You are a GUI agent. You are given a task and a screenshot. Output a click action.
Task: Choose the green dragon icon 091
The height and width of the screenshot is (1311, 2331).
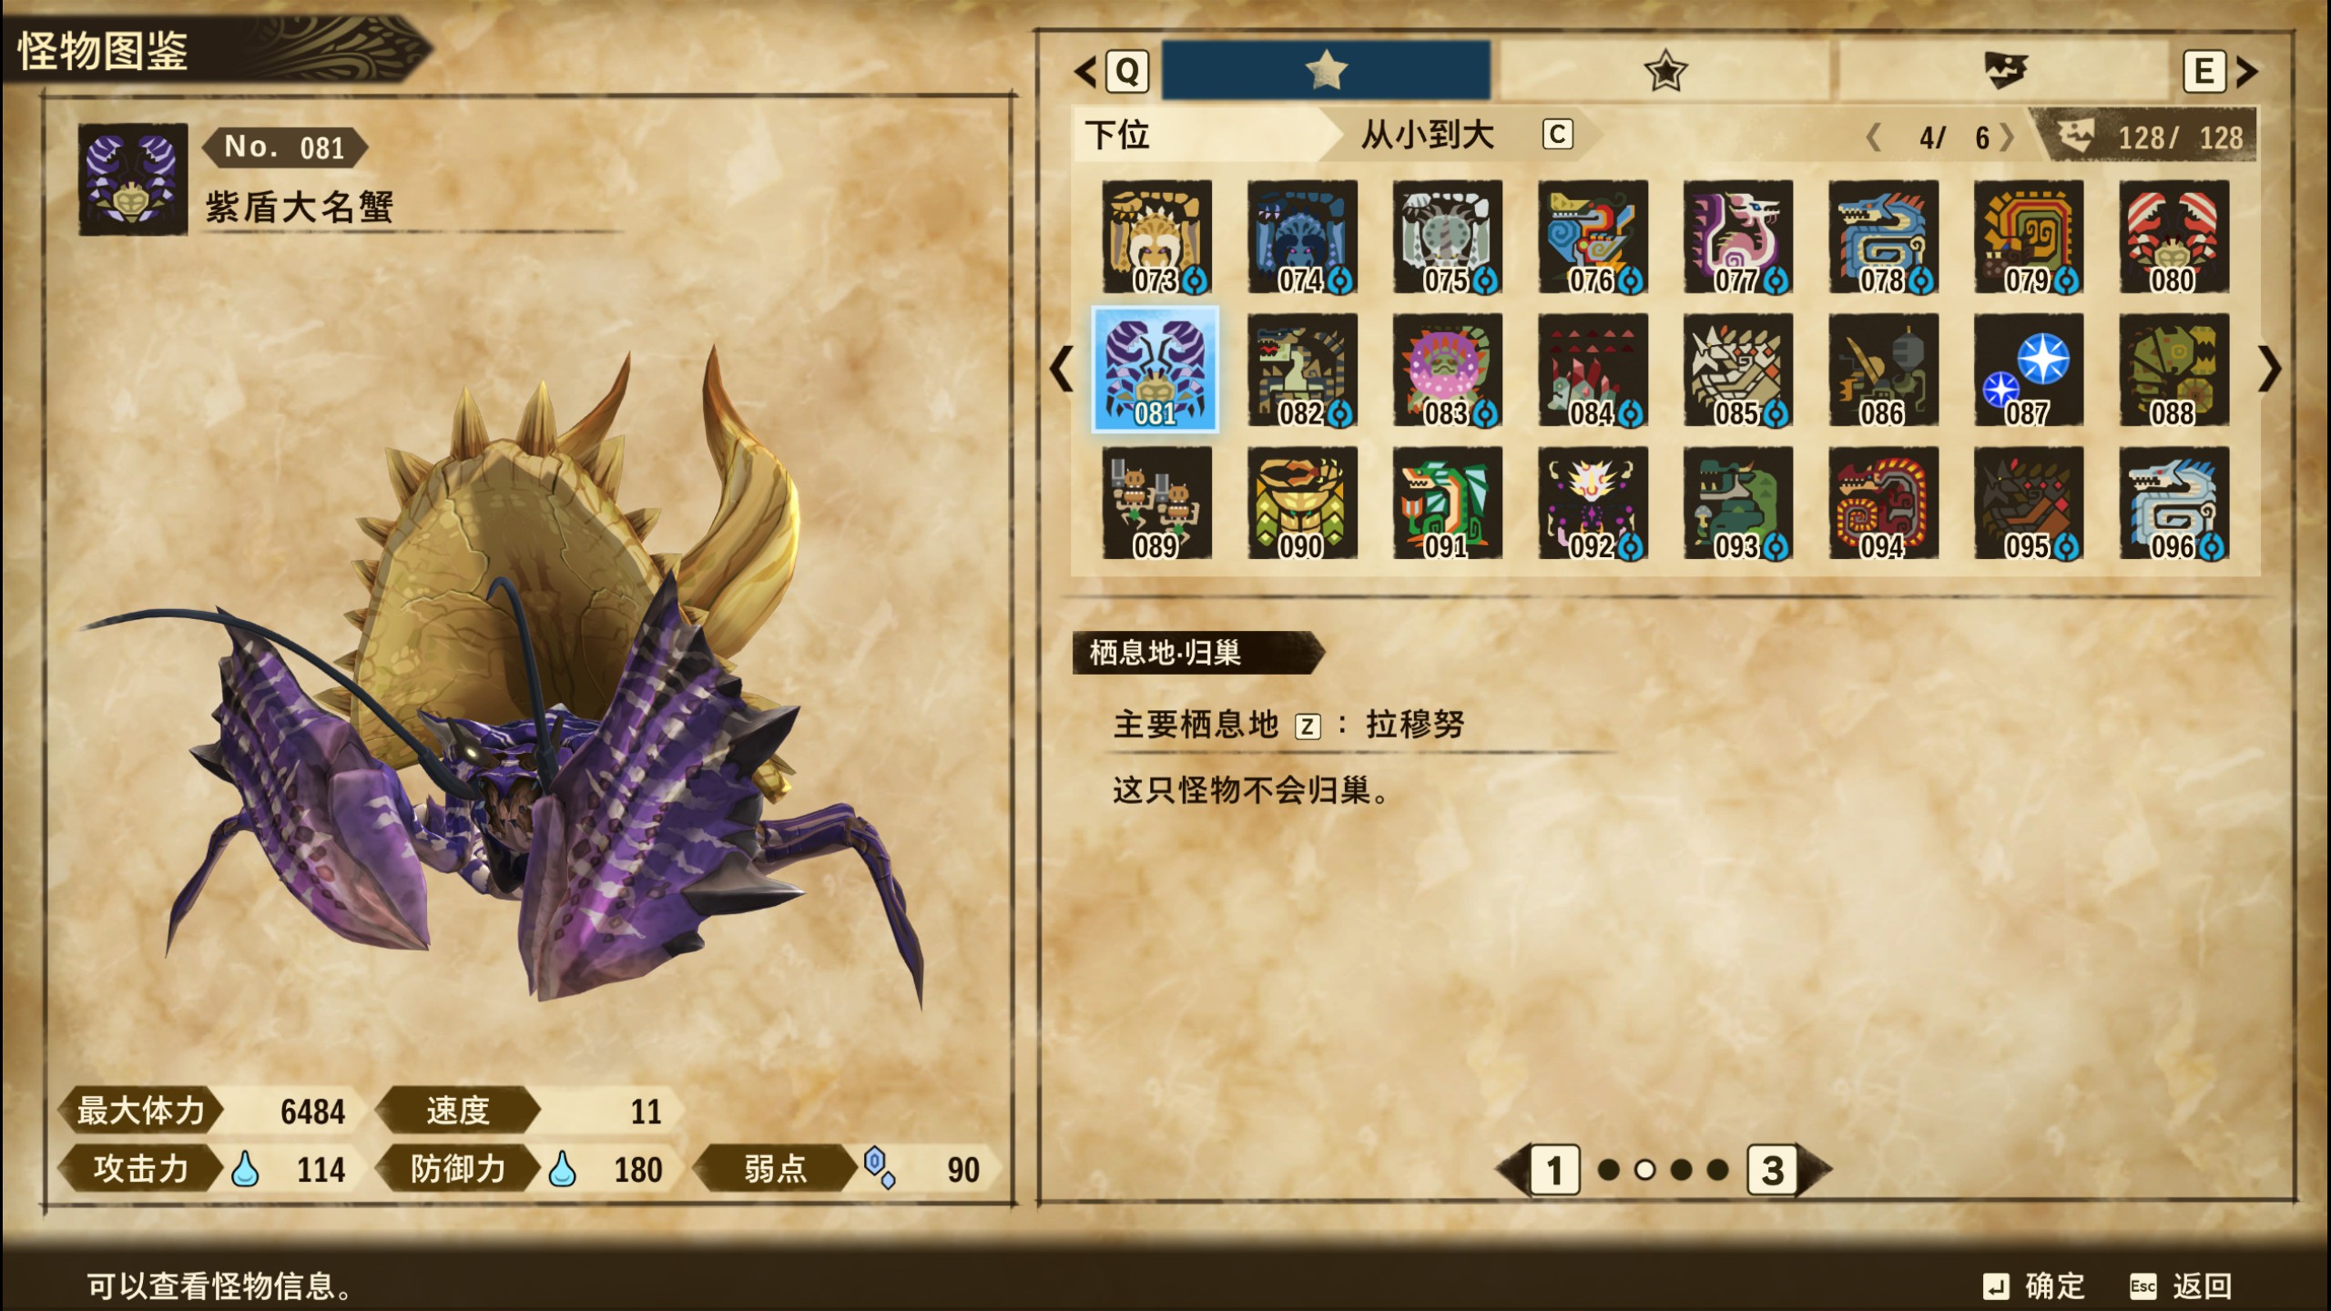[1447, 503]
